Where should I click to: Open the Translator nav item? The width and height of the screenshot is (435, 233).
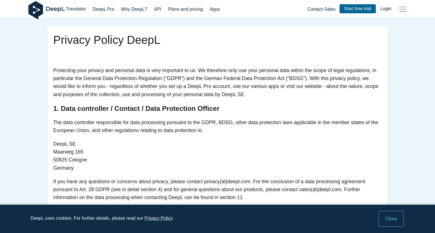point(76,9)
